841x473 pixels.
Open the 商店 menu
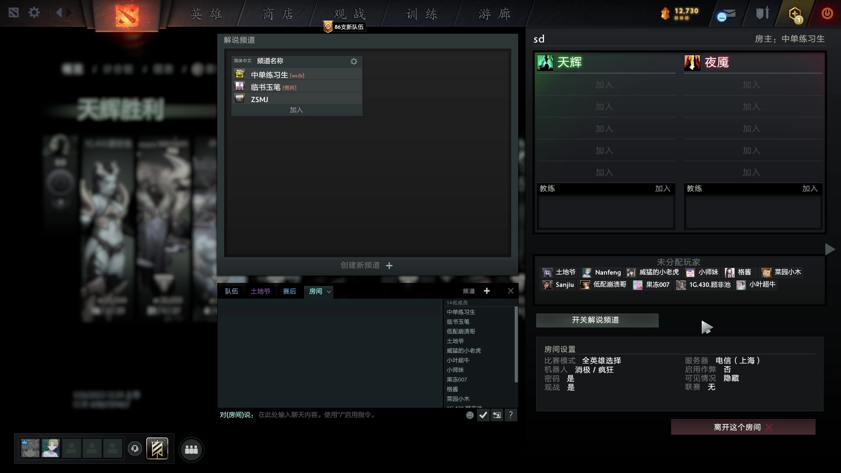click(x=278, y=14)
